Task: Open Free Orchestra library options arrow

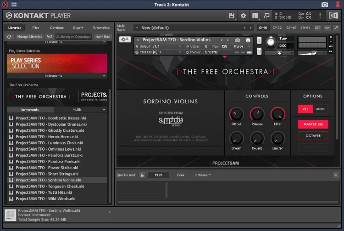Action: tap(104, 110)
